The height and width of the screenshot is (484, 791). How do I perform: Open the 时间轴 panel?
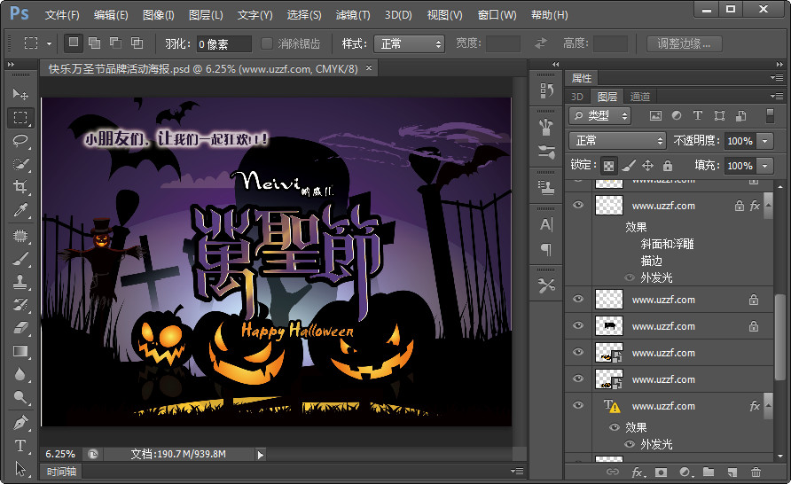point(59,472)
